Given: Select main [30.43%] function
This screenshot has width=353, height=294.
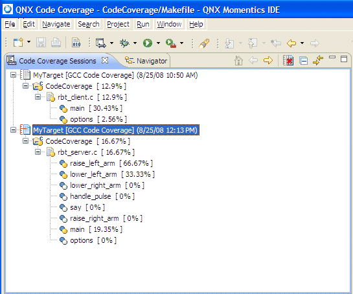Looking at the screenshot, I should (96, 108).
